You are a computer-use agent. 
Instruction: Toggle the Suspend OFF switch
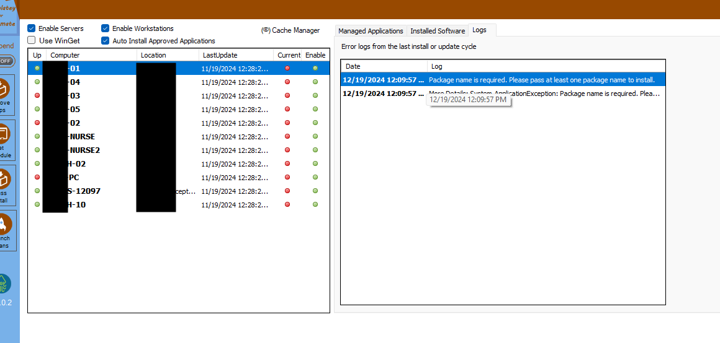pos(6,61)
